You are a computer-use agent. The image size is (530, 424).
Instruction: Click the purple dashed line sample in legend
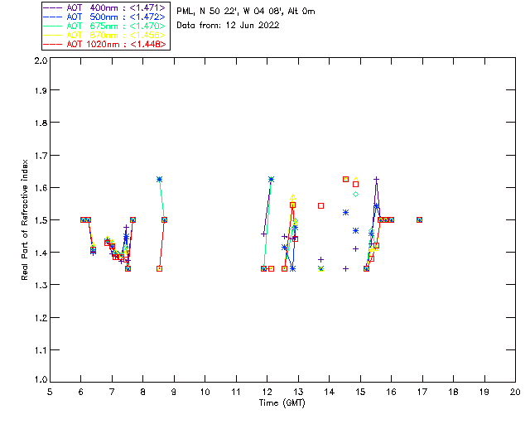(53, 7)
